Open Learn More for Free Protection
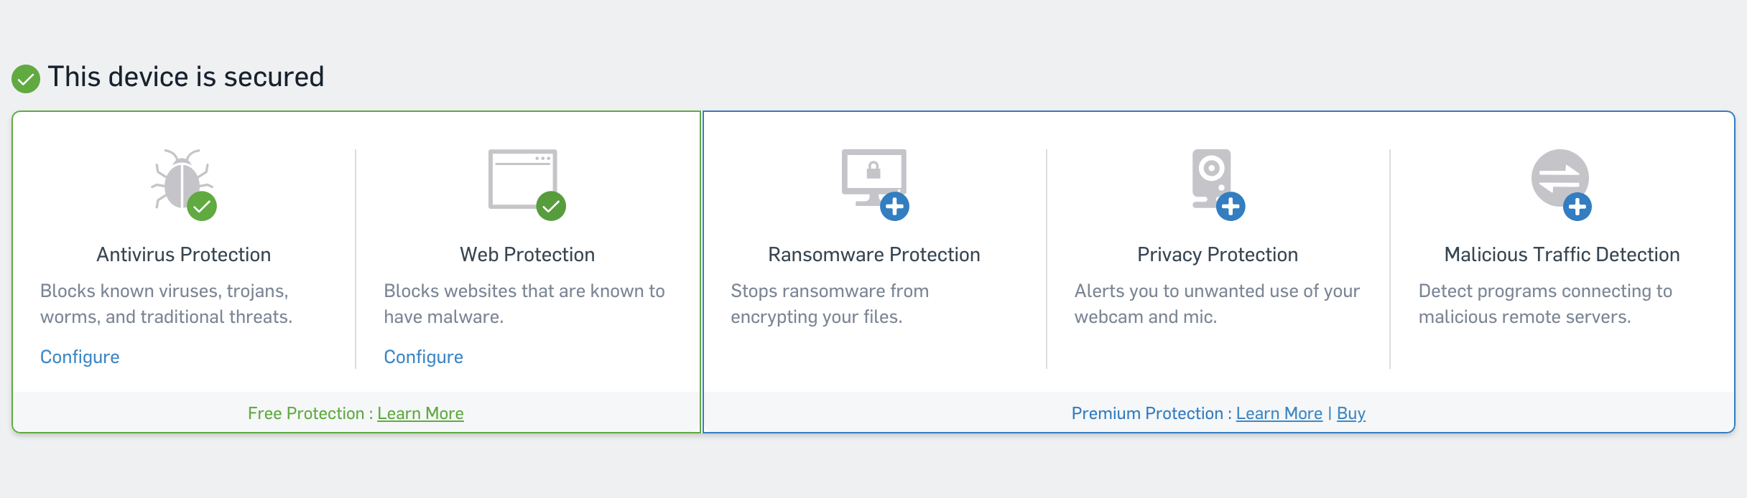The height and width of the screenshot is (498, 1747). click(420, 413)
